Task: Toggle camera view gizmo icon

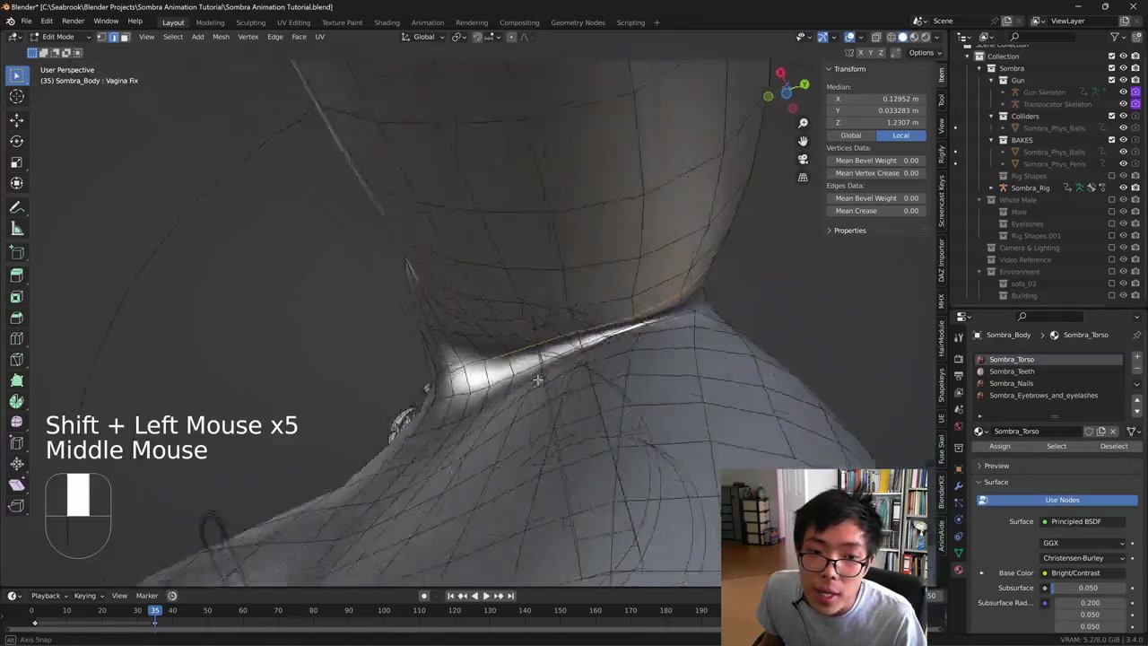Action: [803, 159]
